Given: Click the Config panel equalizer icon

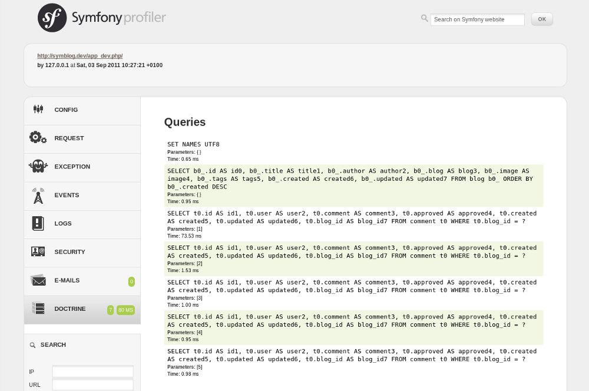Looking at the screenshot, I should coord(38,110).
